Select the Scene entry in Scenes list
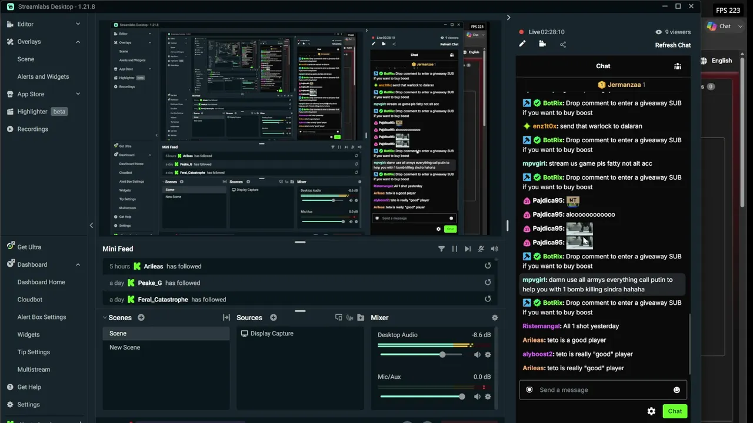Image resolution: width=753 pixels, height=423 pixels. click(x=166, y=334)
